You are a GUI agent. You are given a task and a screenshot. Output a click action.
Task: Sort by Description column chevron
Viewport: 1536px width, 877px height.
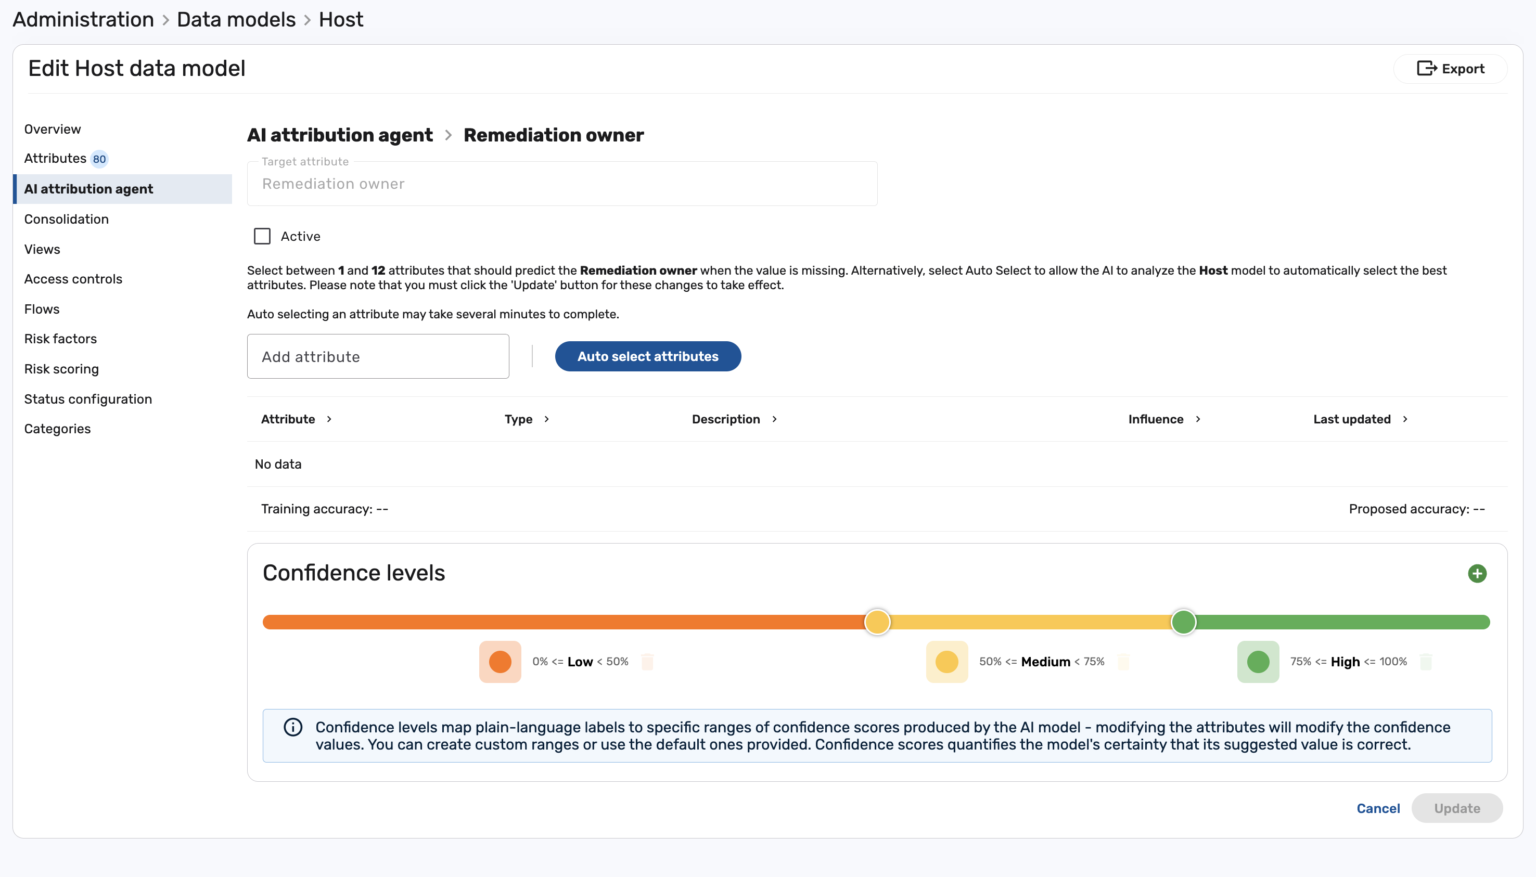775,419
